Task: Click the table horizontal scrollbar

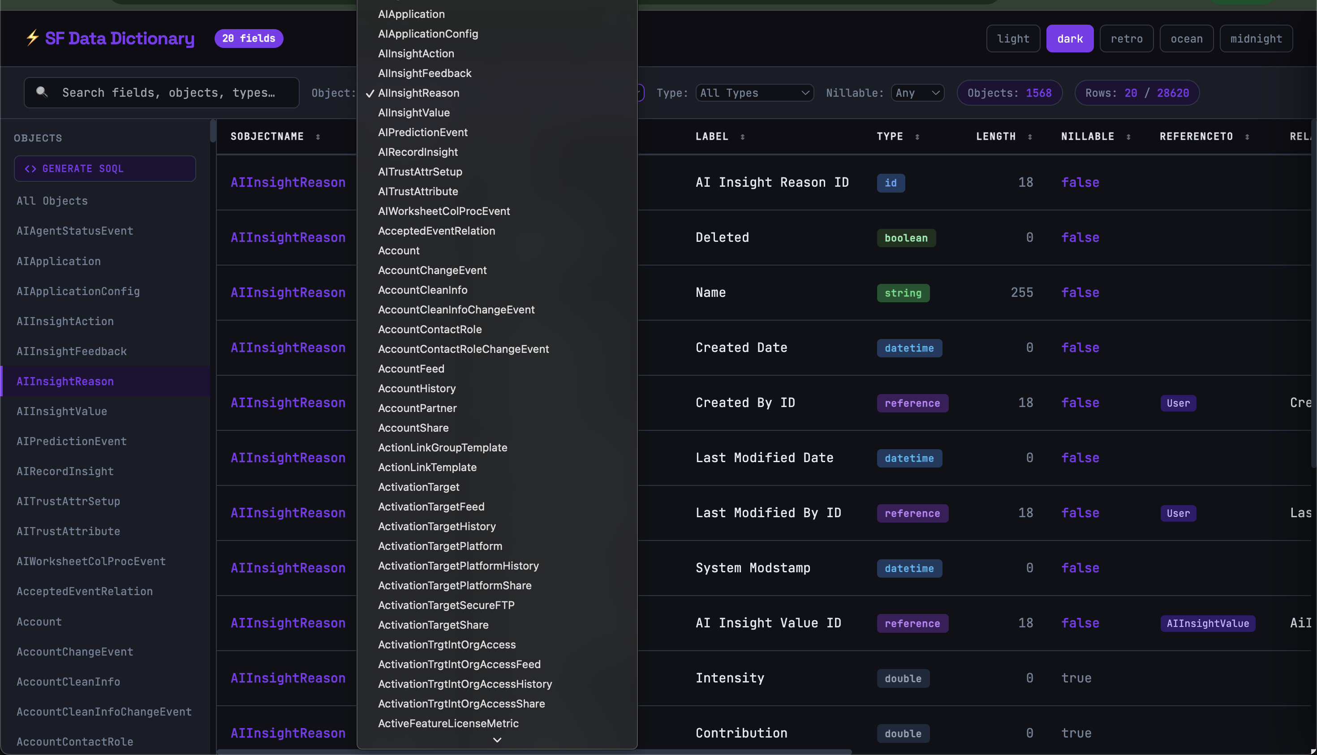Action: [x=534, y=751]
